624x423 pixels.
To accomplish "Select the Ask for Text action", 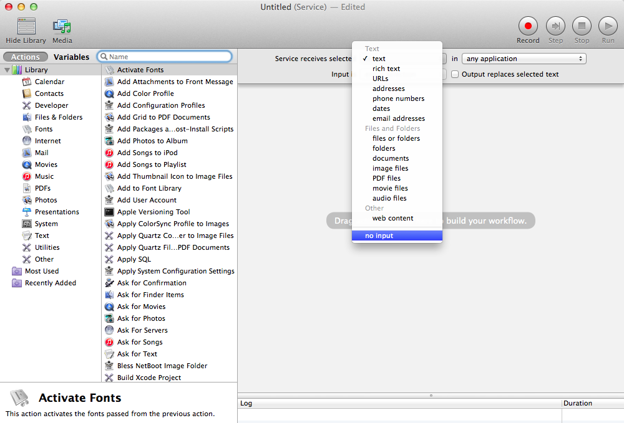I will (x=170, y=354).
